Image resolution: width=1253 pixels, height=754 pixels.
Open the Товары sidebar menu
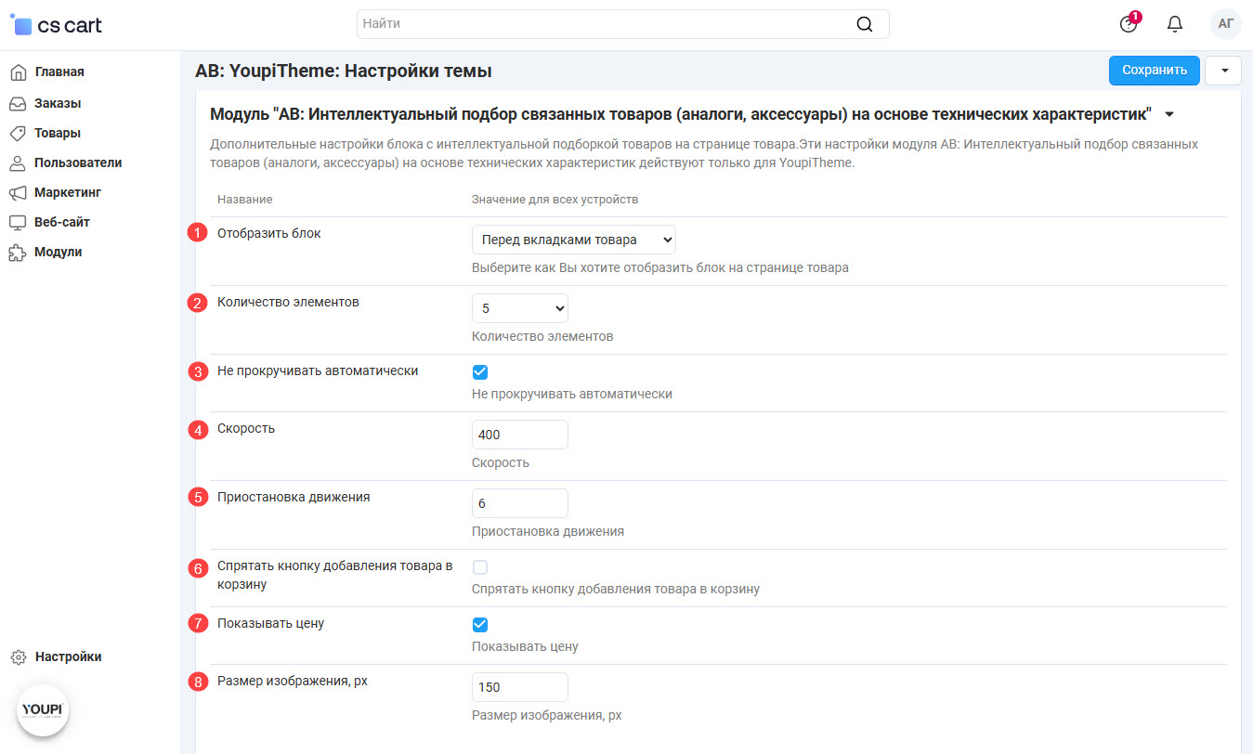pos(58,133)
